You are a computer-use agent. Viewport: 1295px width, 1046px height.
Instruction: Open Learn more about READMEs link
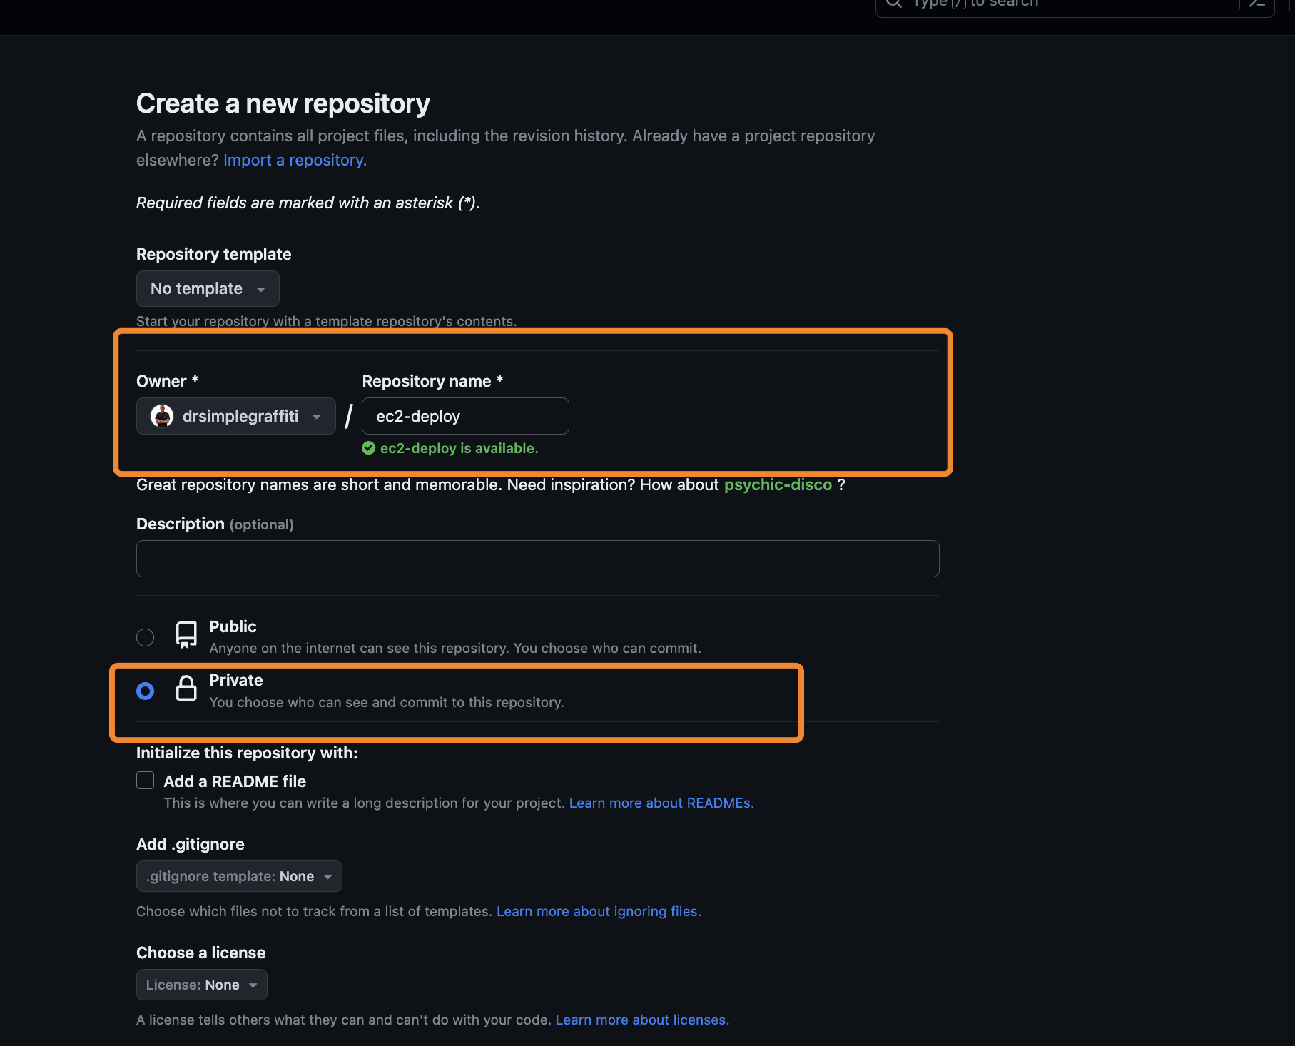(x=661, y=803)
